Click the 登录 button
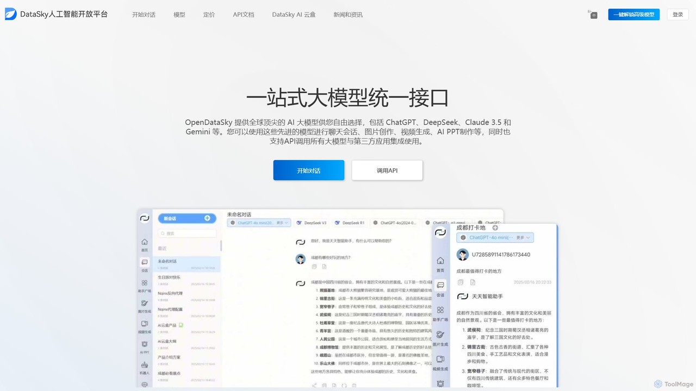 678,15
